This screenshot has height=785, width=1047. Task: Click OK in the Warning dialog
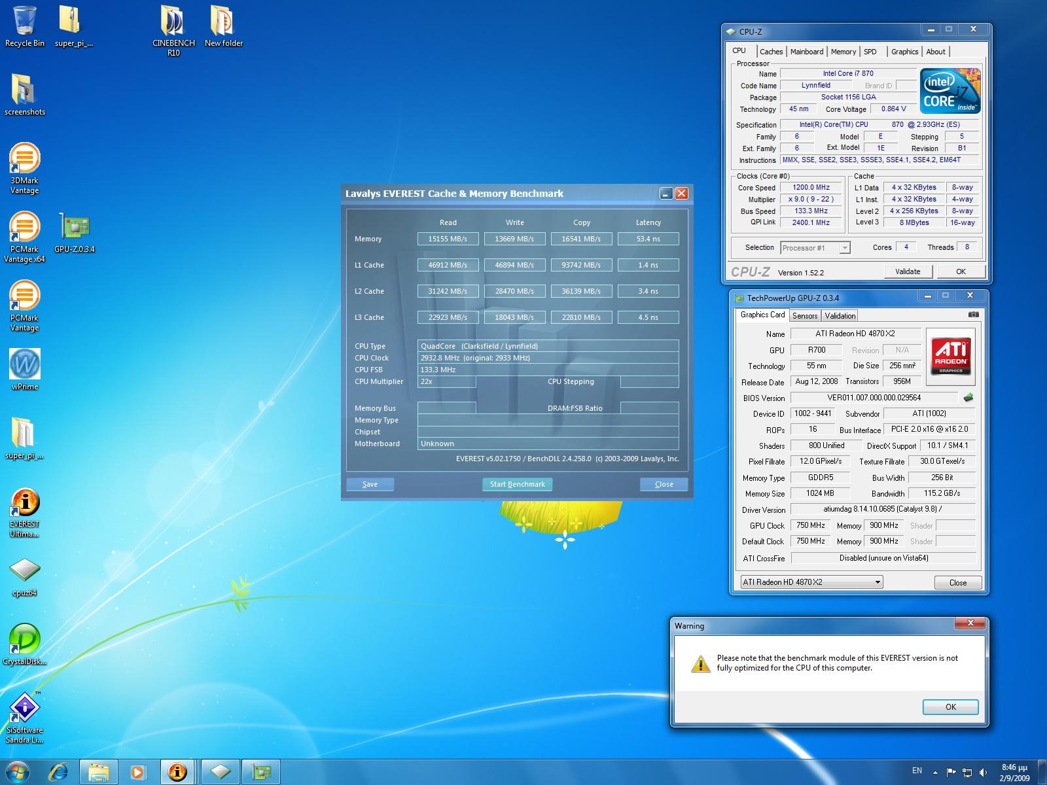[x=950, y=707]
